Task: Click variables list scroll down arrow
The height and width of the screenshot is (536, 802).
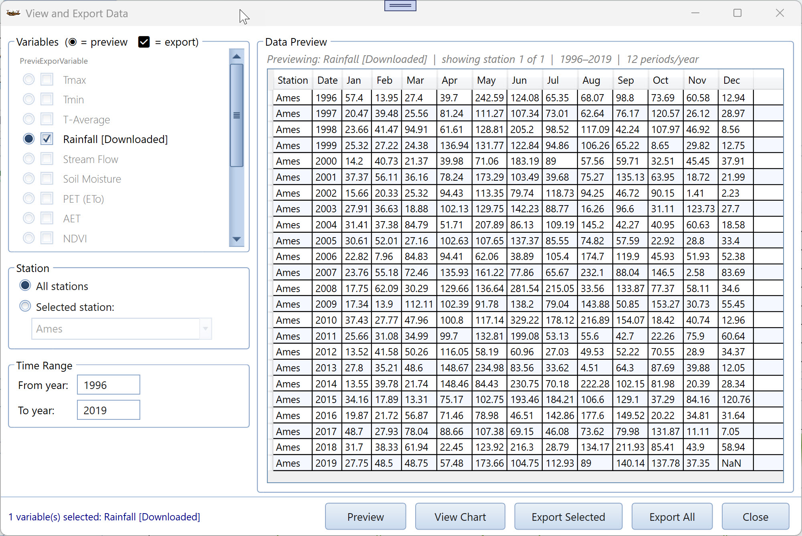Action: [x=236, y=239]
